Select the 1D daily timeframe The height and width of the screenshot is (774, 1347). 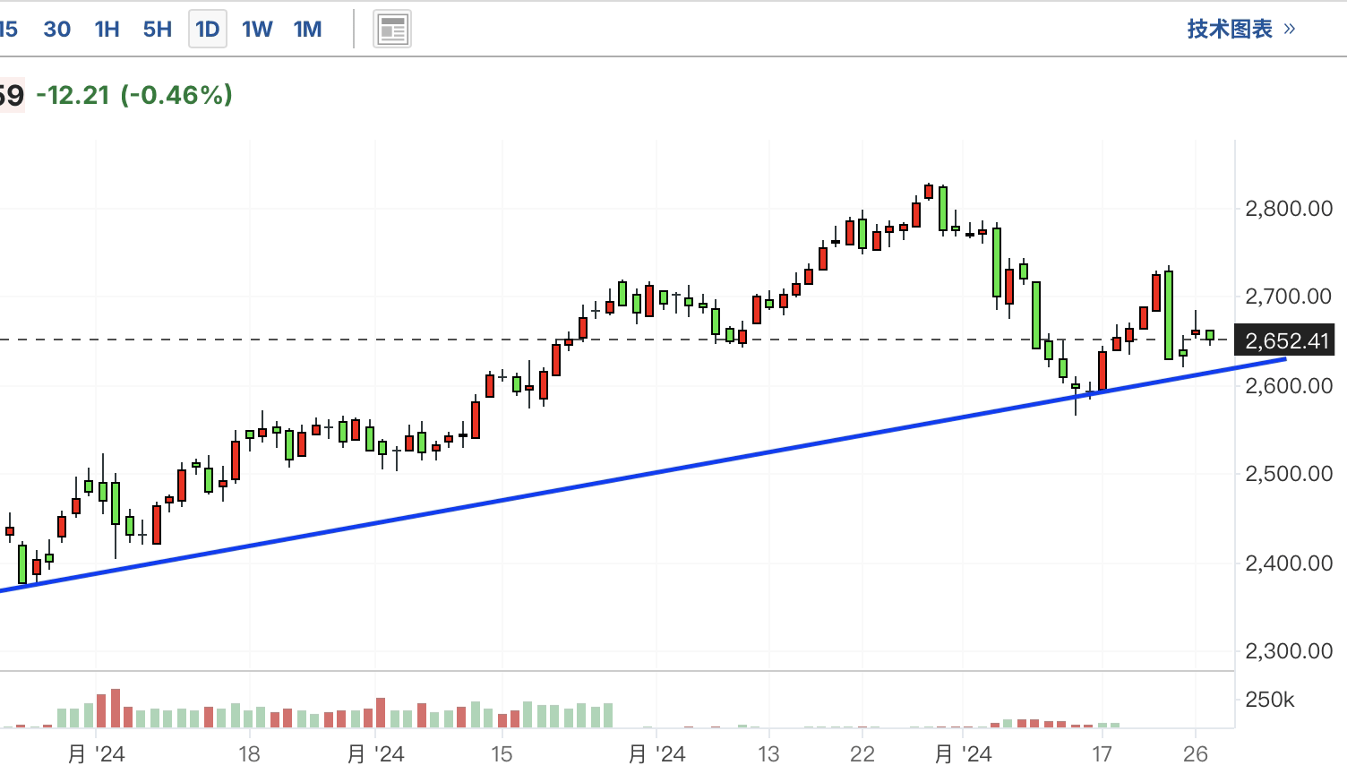pyautogui.click(x=207, y=30)
